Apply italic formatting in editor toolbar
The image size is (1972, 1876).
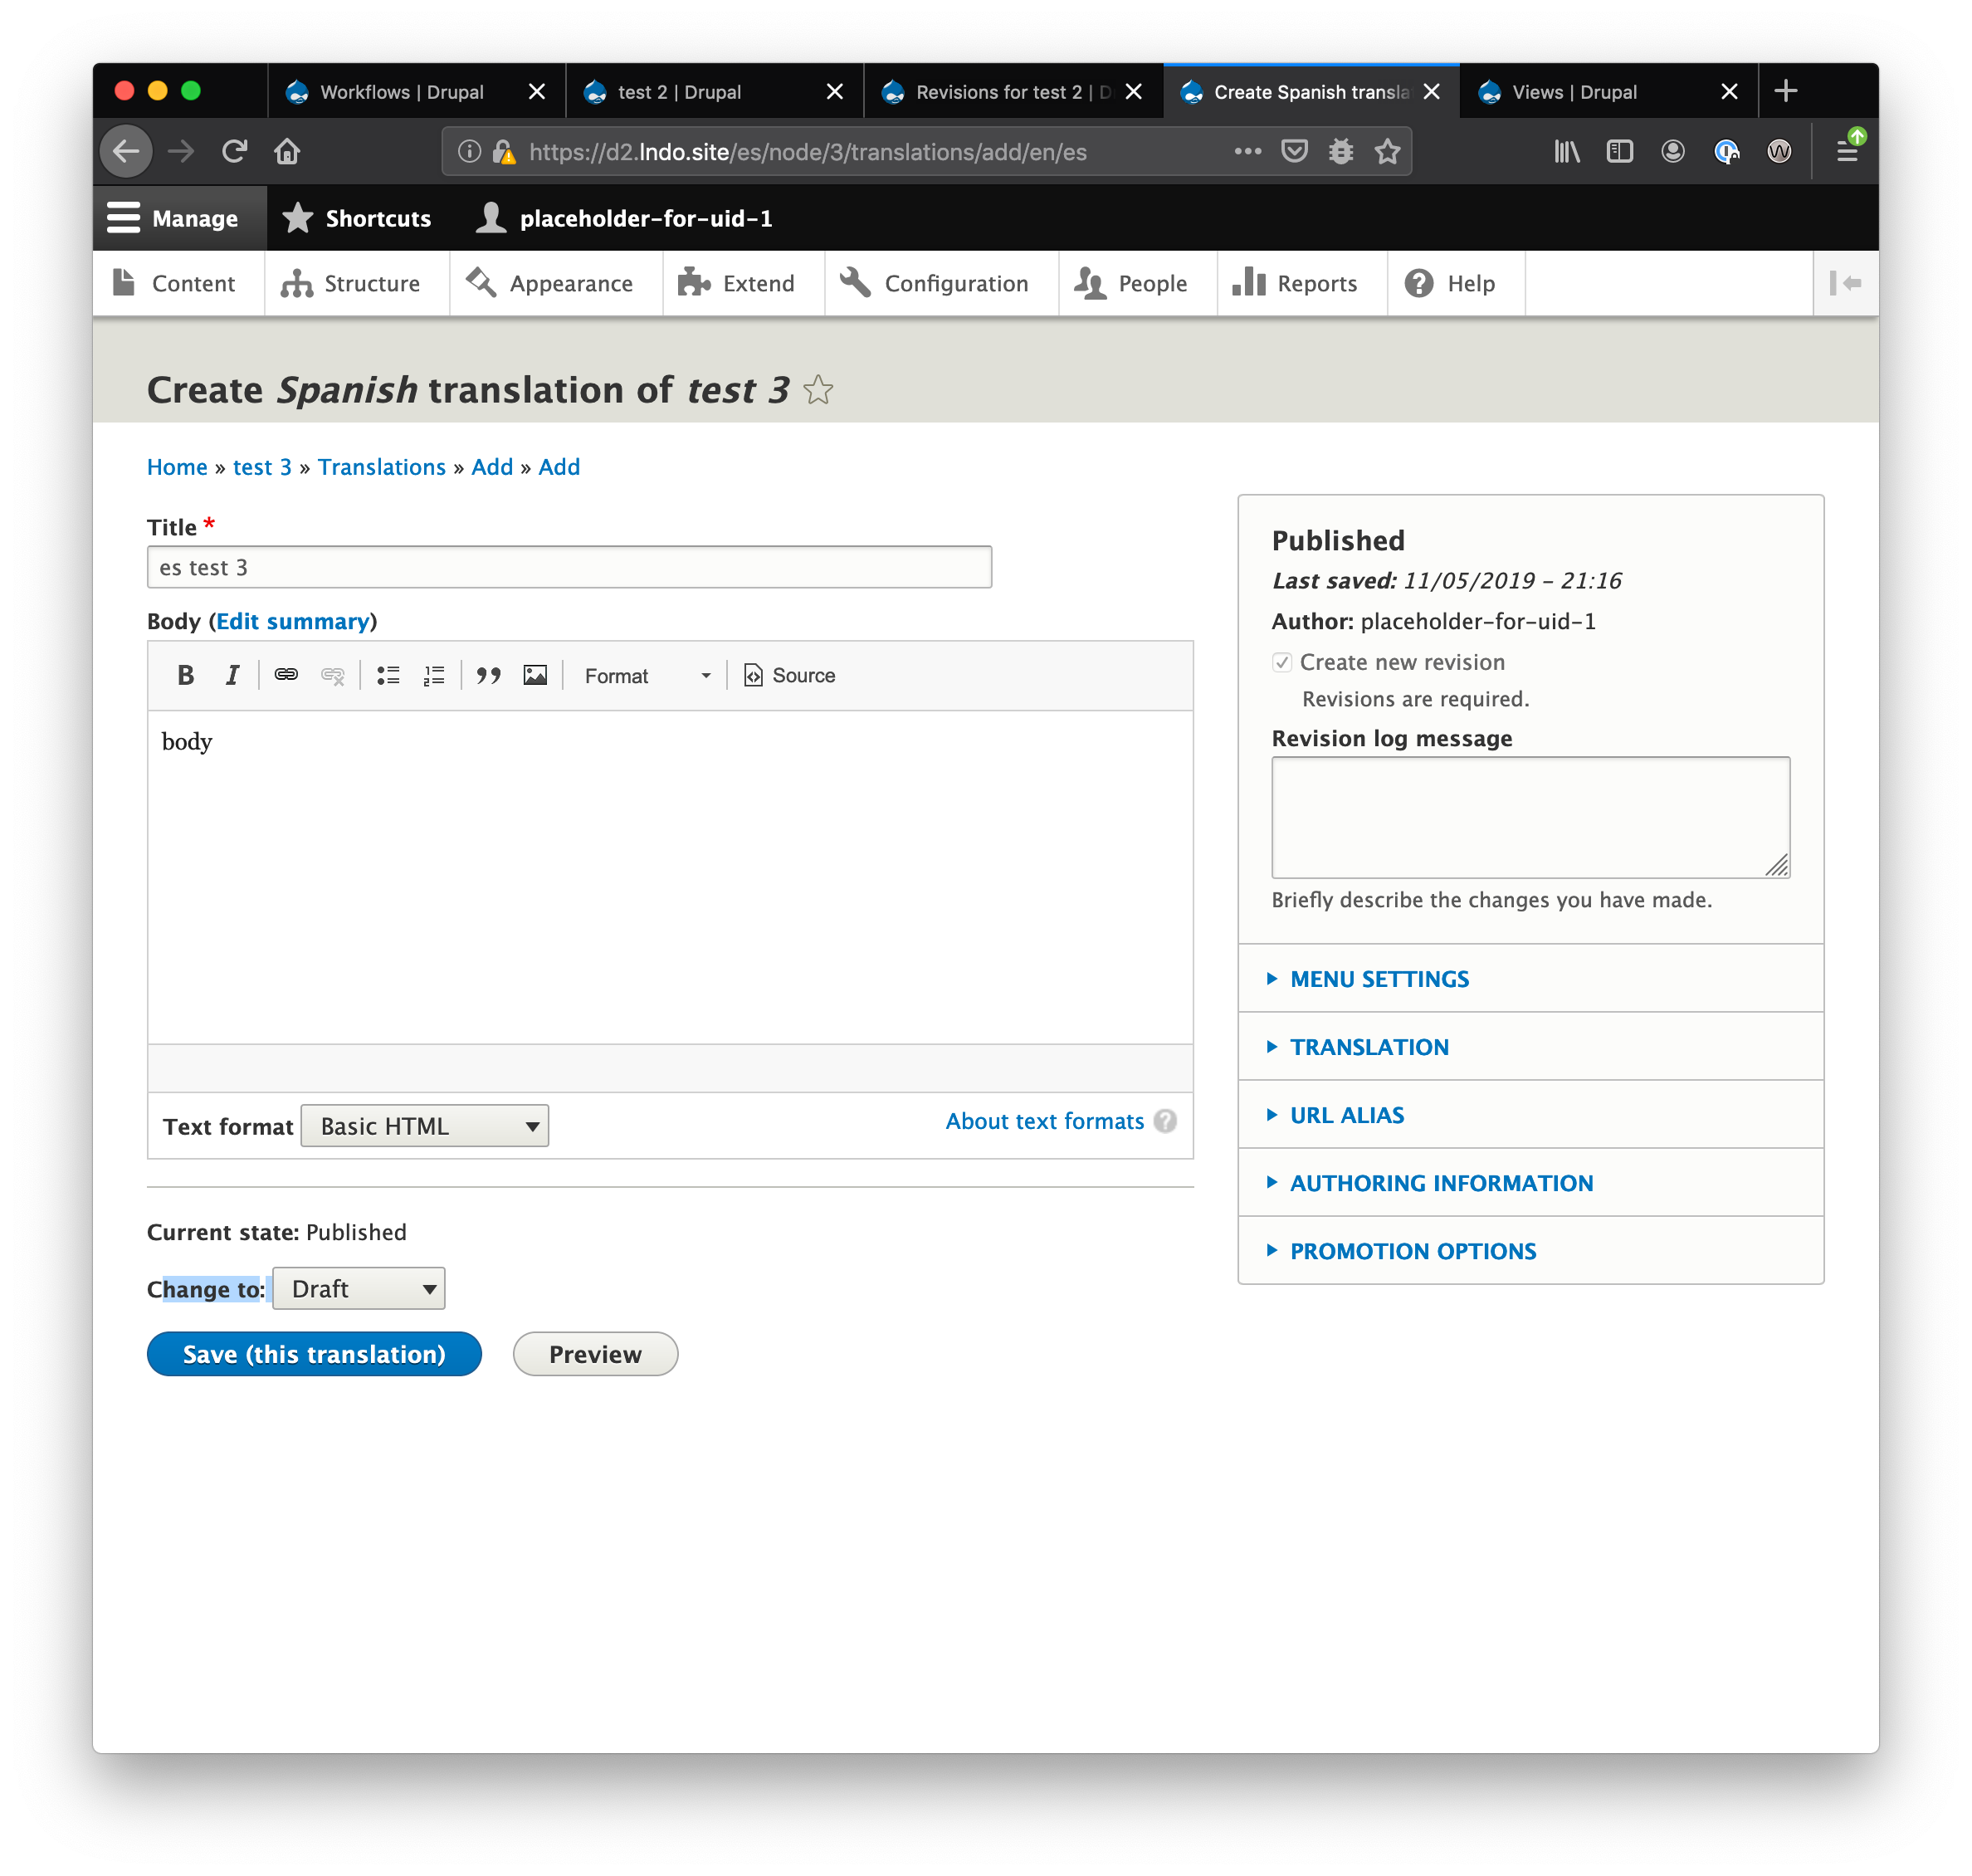coord(232,675)
